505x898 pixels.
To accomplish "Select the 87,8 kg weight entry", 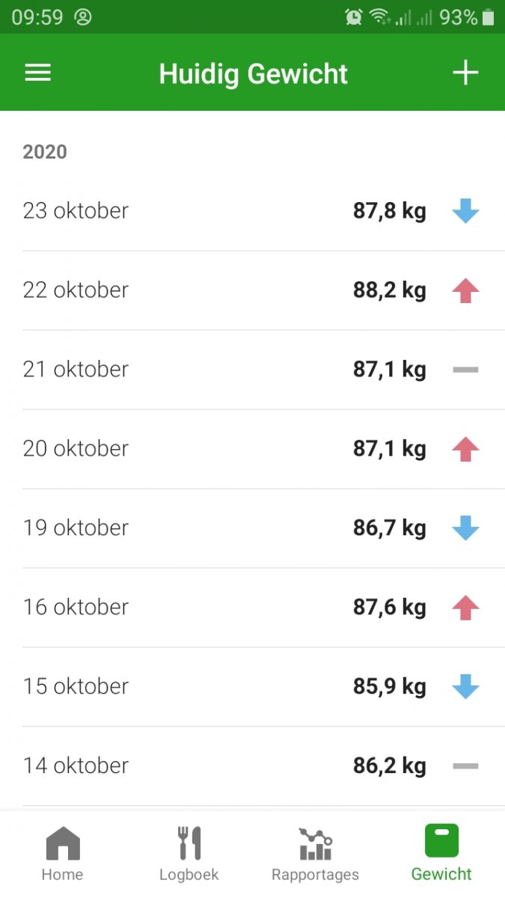I will pyautogui.click(x=390, y=212).
